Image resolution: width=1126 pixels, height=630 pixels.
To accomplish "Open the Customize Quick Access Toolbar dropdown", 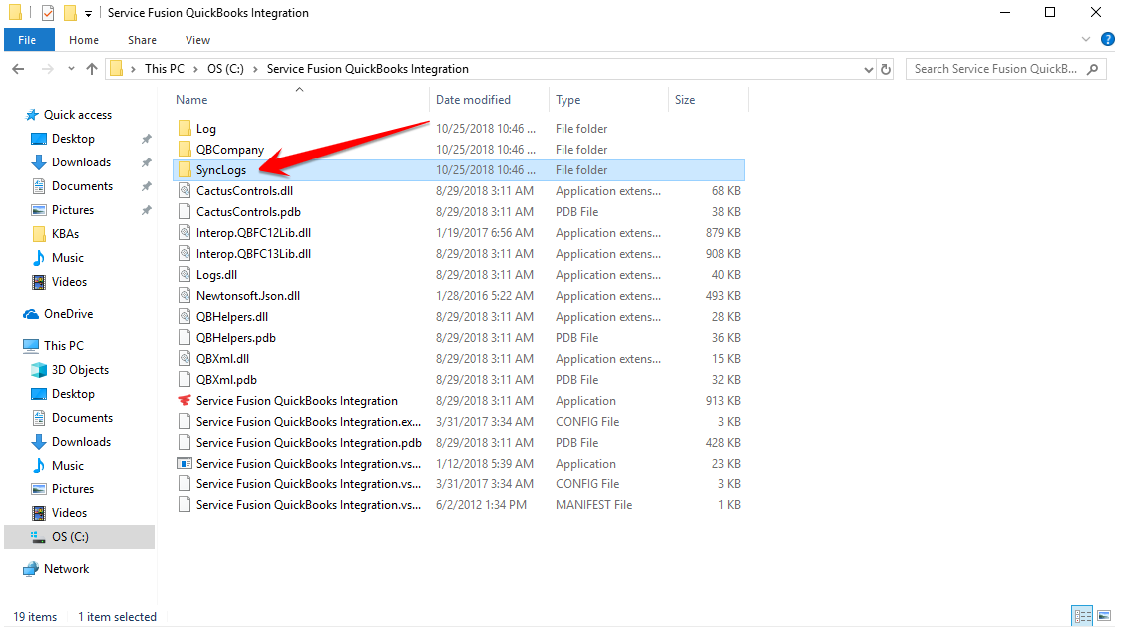I will coord(89,14).
